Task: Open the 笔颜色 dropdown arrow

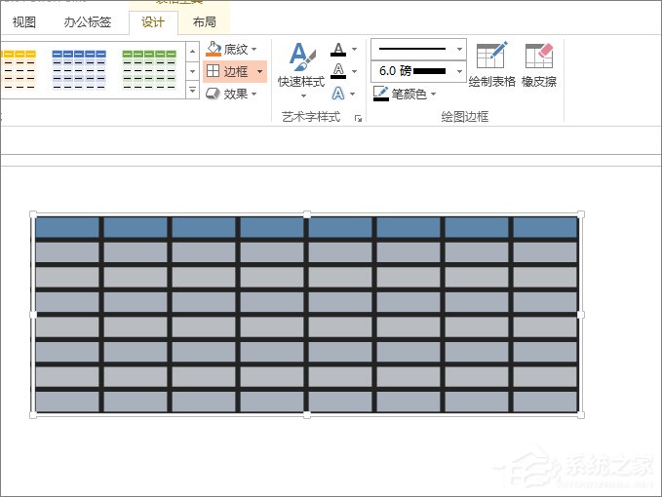Action: (x=433, y=94)
